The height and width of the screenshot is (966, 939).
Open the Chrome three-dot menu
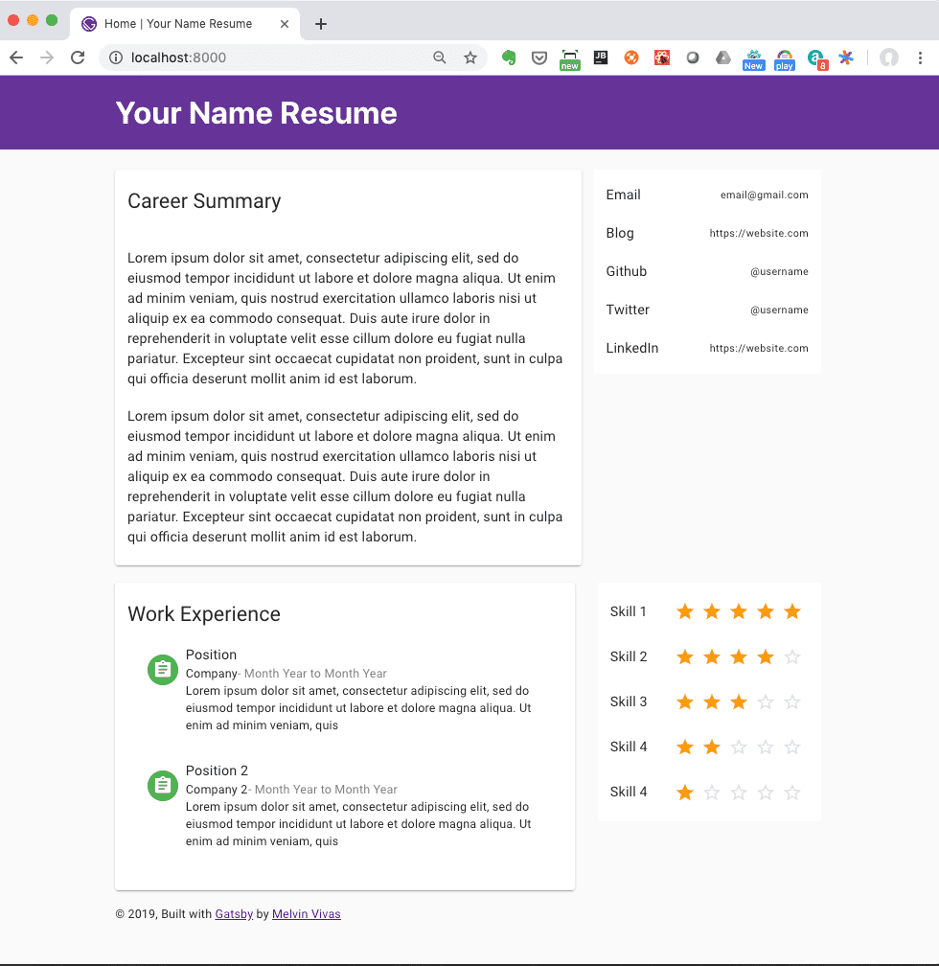coord(920,57)
